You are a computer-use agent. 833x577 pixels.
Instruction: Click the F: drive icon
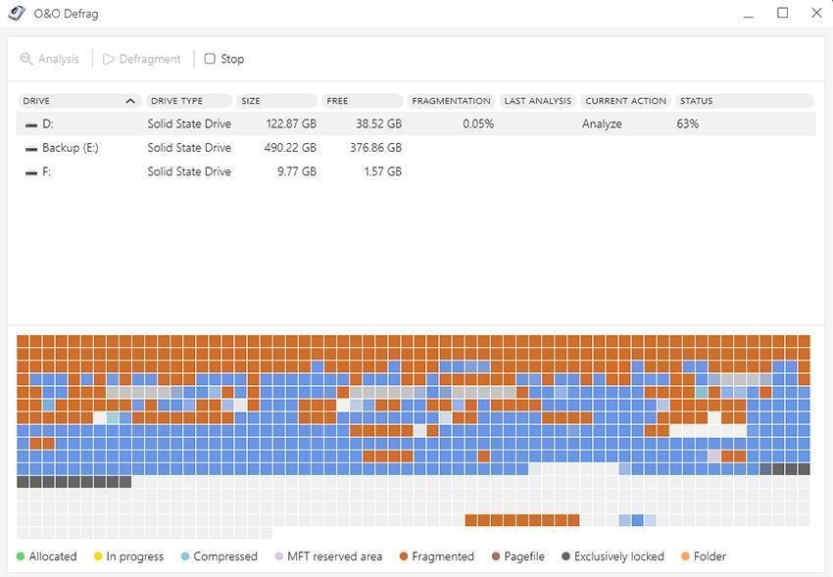[x=31, y=172]
